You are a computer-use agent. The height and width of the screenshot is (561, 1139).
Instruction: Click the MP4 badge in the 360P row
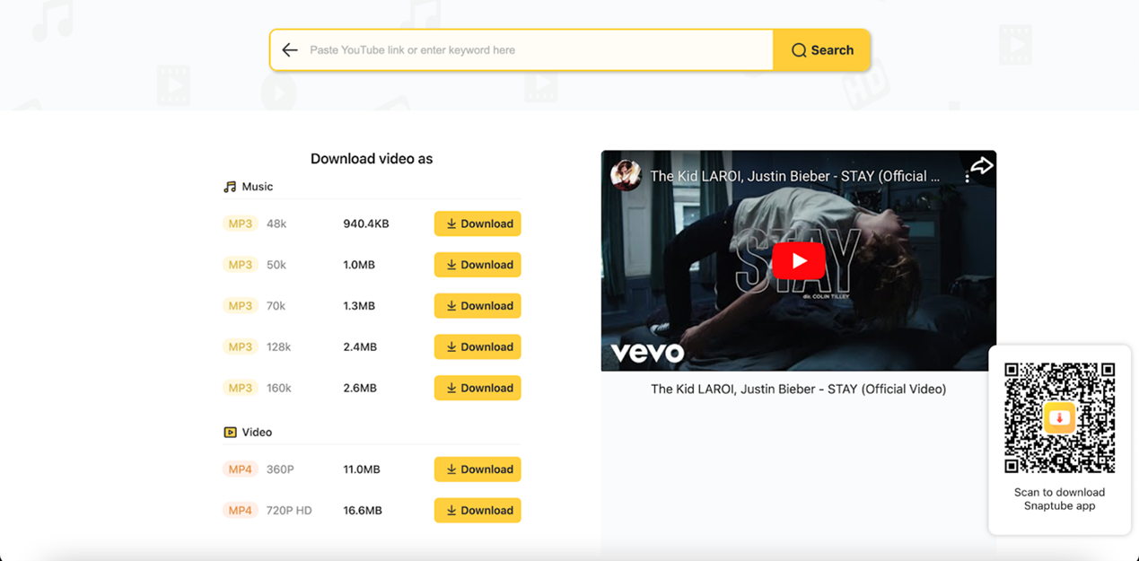pos(241,469)
